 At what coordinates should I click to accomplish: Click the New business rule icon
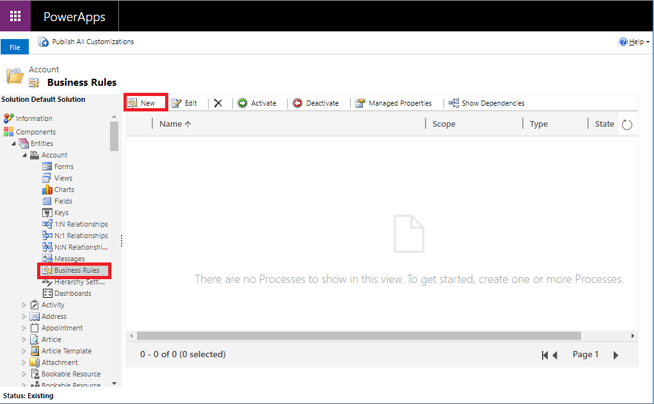click(132, 103)
